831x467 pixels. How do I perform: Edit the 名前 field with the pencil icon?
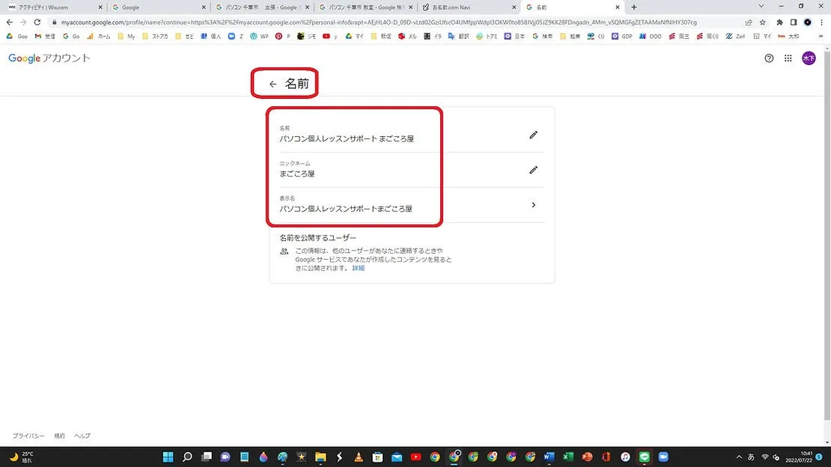click(533, 135)
